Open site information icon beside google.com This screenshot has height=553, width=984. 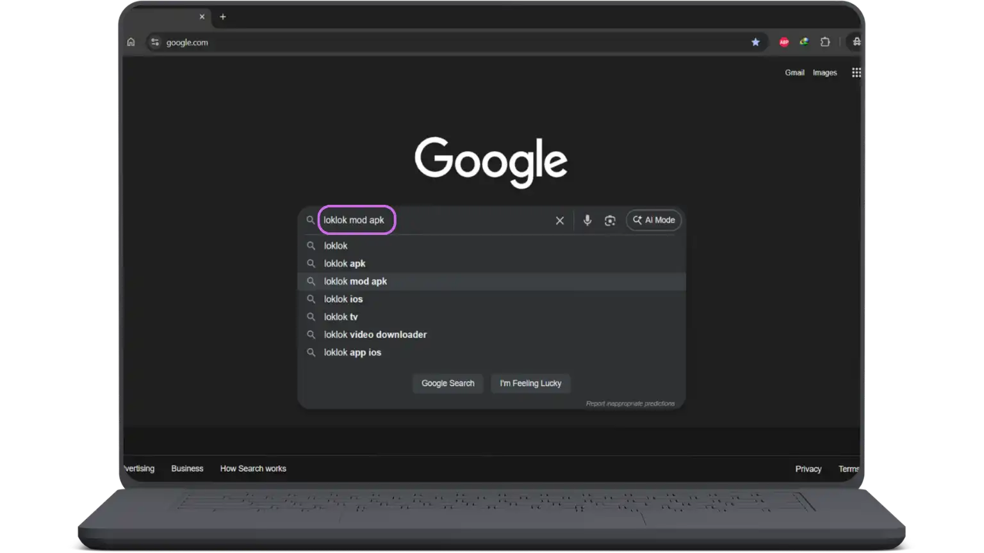[154, 42]
